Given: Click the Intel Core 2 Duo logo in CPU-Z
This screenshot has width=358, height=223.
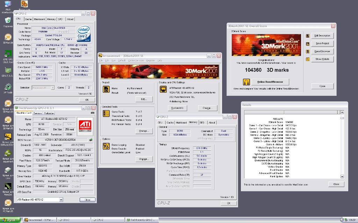Looking at the screenshot, I should point(84,33).
